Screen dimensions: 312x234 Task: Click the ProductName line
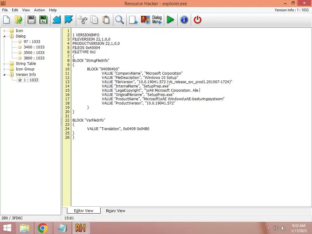[x=163, y=99]
